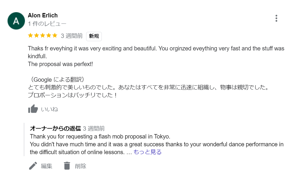
Task: Click the 'オーナーからの返信' reply heading
Action: point(55,129)
